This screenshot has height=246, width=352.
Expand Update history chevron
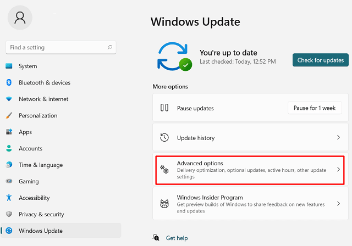pos(338,137)
